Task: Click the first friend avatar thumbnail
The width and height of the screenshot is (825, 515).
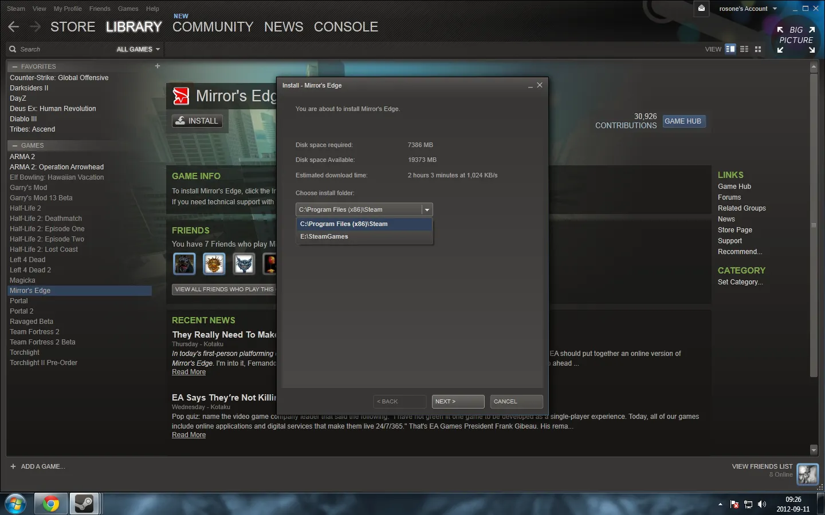Action: click(184, 264)
